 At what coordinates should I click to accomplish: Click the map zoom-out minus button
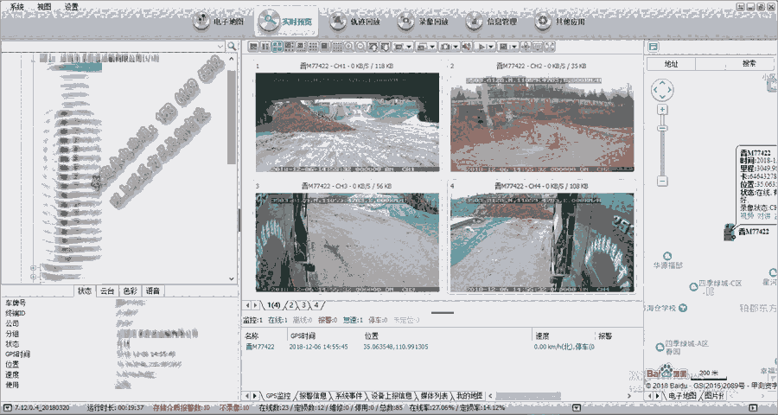[x=662, y=181]
